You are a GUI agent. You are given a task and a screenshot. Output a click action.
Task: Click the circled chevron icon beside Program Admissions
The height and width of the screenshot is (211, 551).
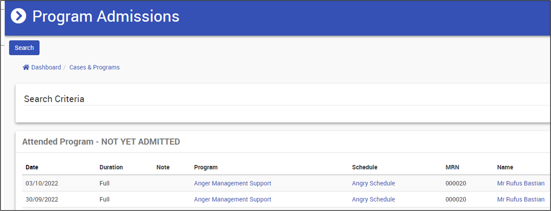[x=18, y=16]
